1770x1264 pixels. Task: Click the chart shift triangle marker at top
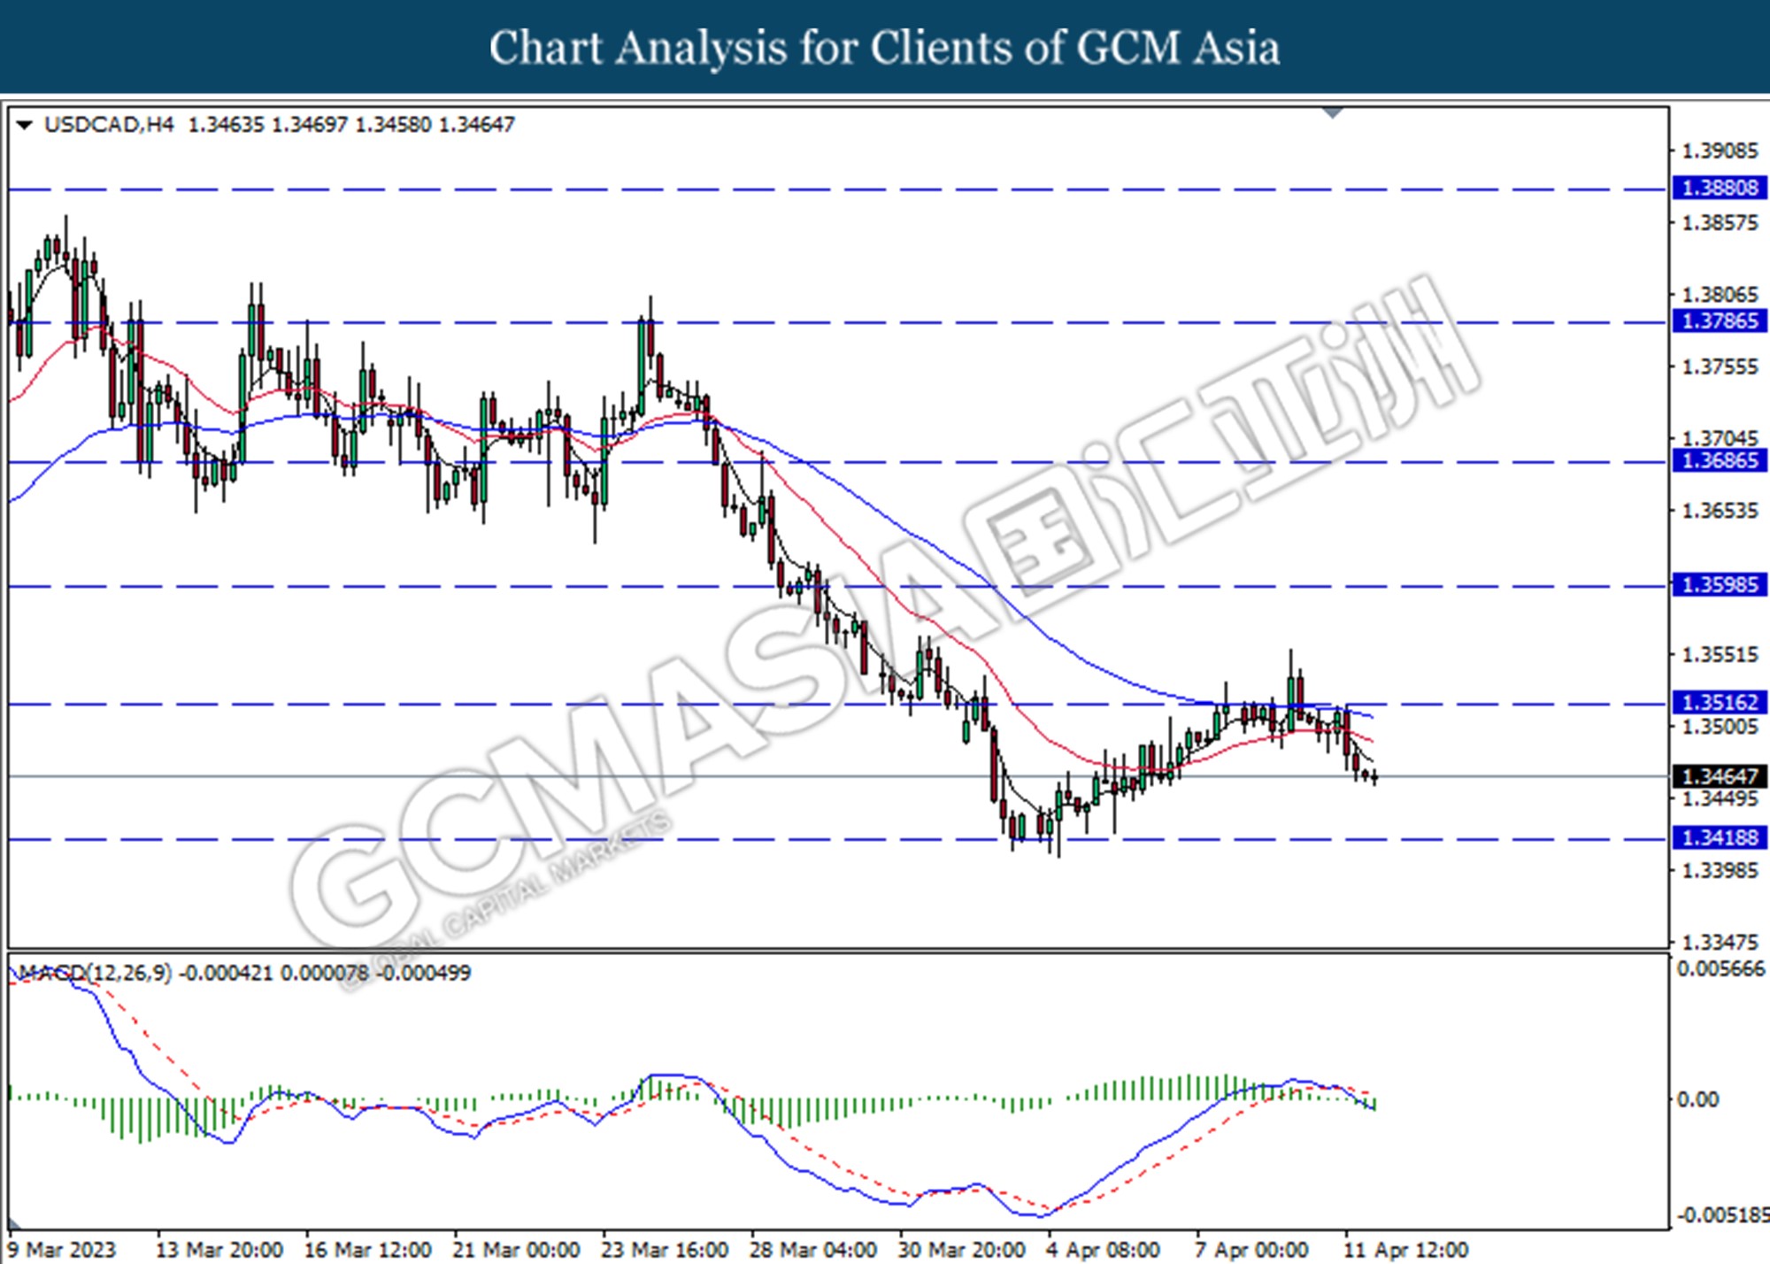coord(1333,112)
